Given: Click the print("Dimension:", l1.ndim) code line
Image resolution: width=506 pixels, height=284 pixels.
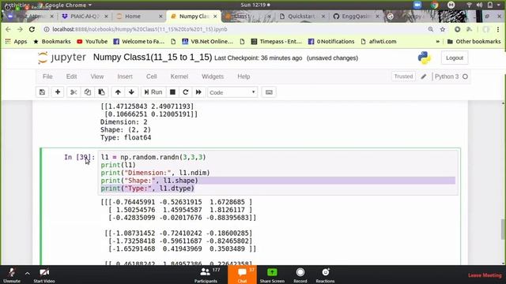Looking at the screenshot, I should click(155, 173).
